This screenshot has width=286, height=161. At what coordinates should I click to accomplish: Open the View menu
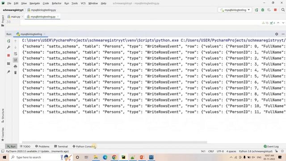24,3
